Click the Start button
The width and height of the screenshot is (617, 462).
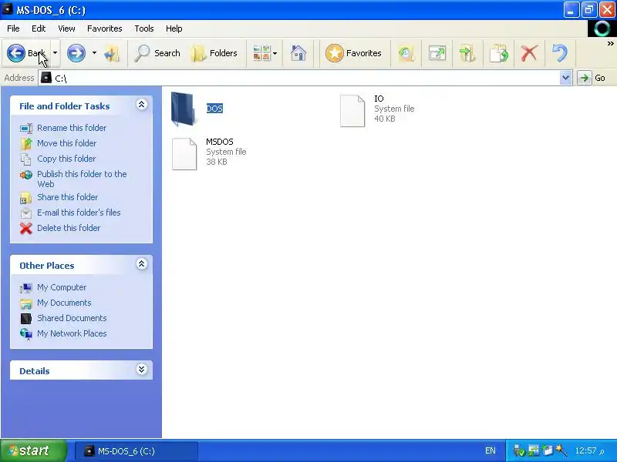tap(33, 450)
